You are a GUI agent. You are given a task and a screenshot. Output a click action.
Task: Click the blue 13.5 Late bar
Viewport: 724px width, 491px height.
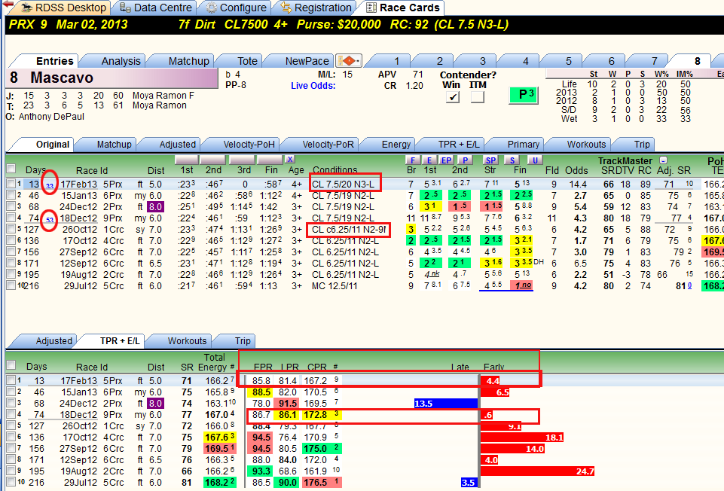(445, 404)
